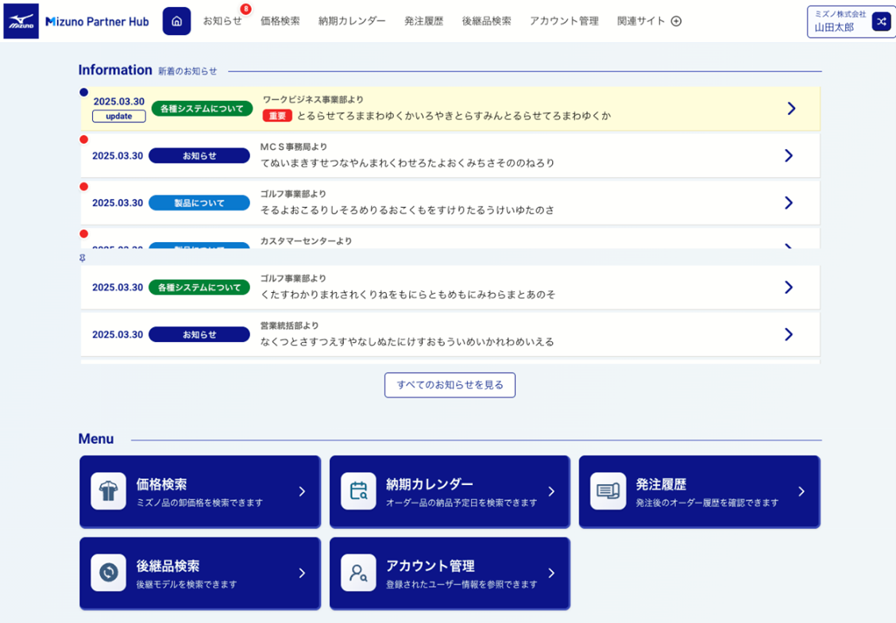Expand the ゴルフ事業部 product notice chevron
This screenshot has height=623, width=896.
[x=787, y=202]
